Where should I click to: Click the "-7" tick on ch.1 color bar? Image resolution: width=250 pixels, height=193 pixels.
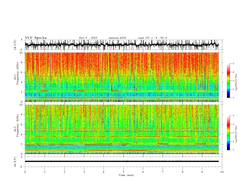(233, 98)
